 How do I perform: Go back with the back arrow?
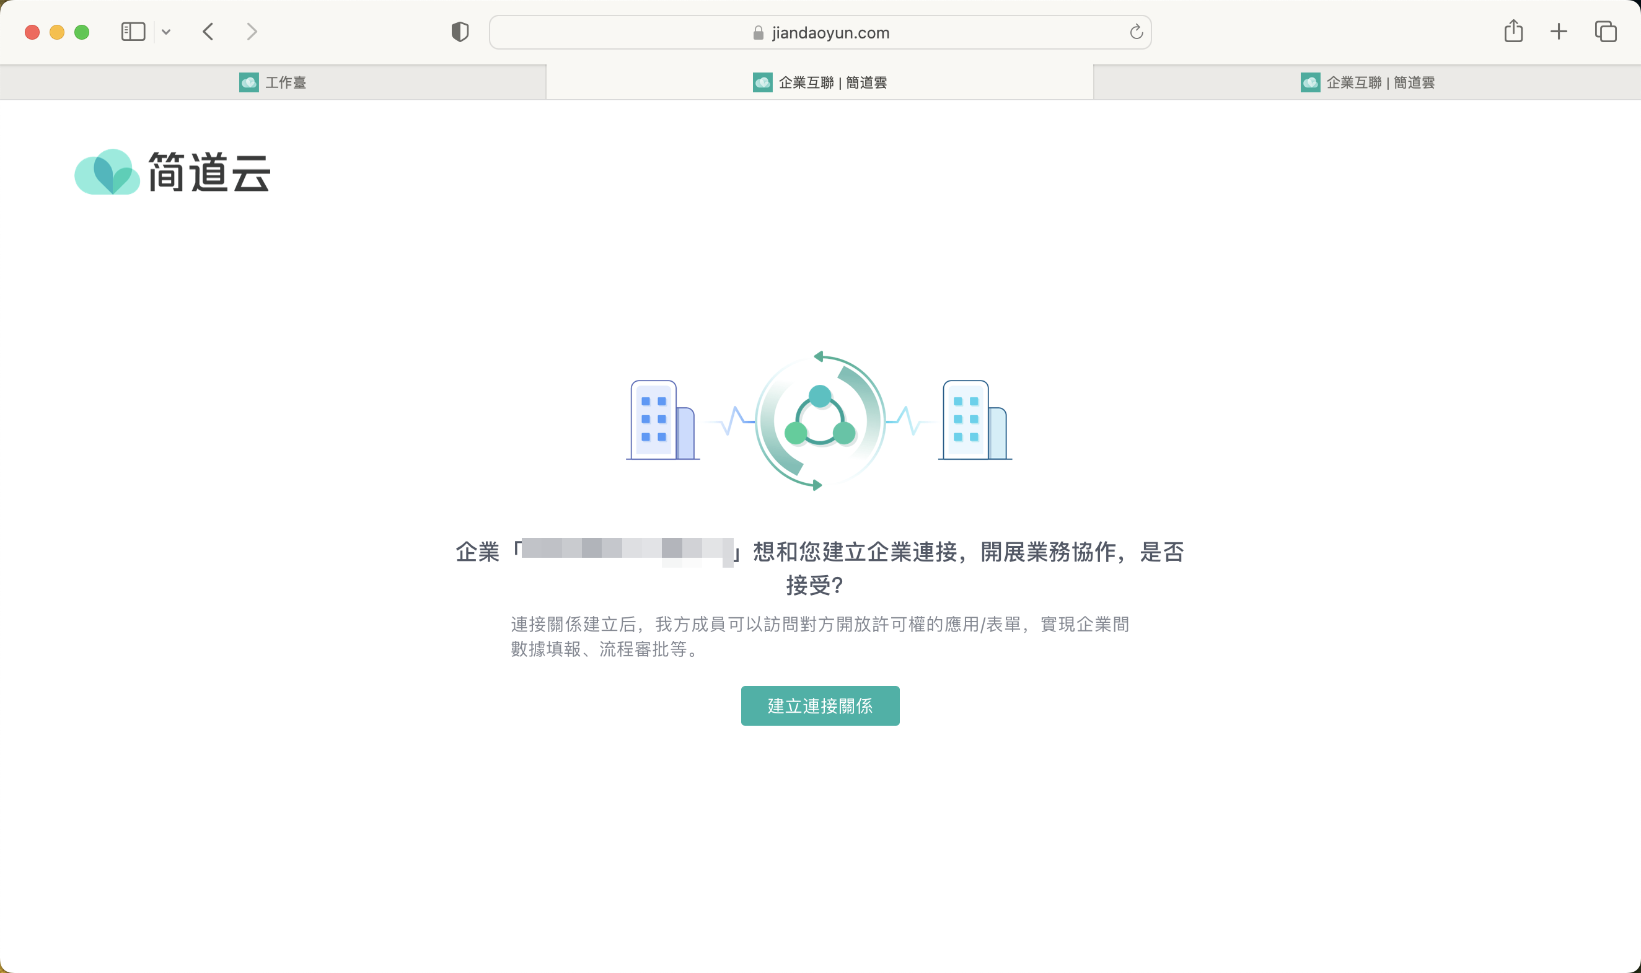(x=208, y=32)
